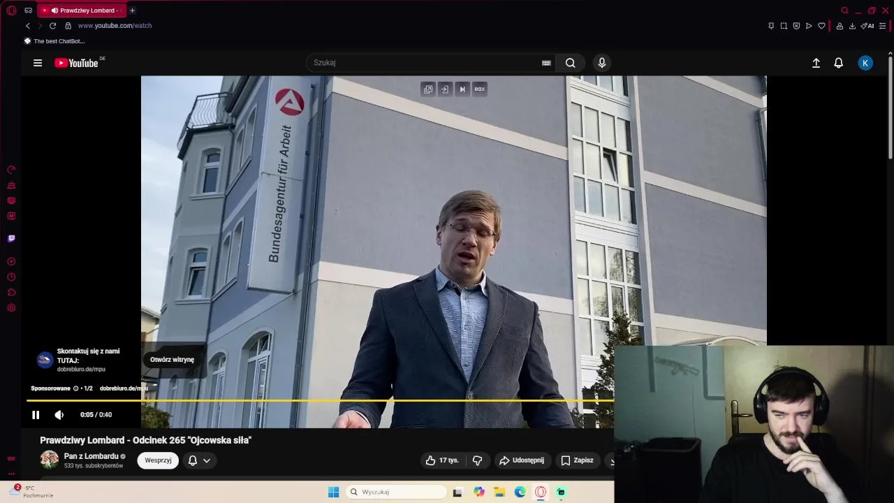Open sidebar three-dots more options
Image resolution: width=894 pixels, height=503 pixels.
coord(11,474)
